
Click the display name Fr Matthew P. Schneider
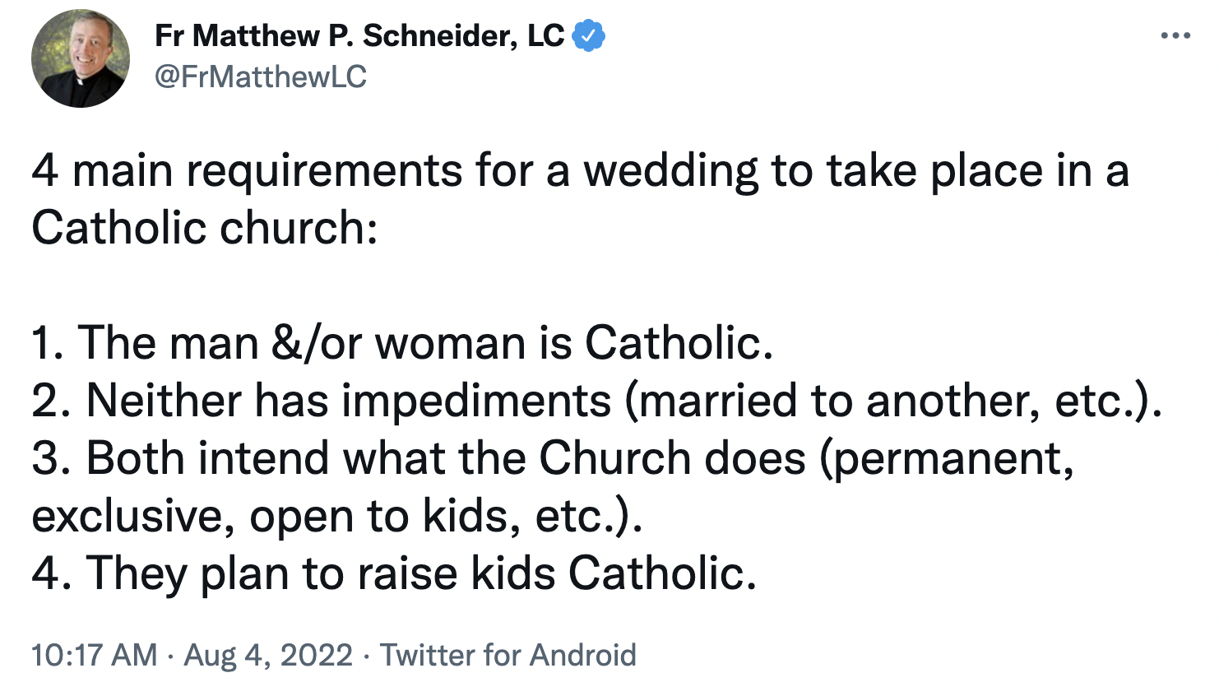pos(359,36)
